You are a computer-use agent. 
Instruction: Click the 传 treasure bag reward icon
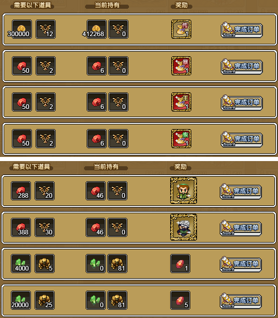pos(181,29)
